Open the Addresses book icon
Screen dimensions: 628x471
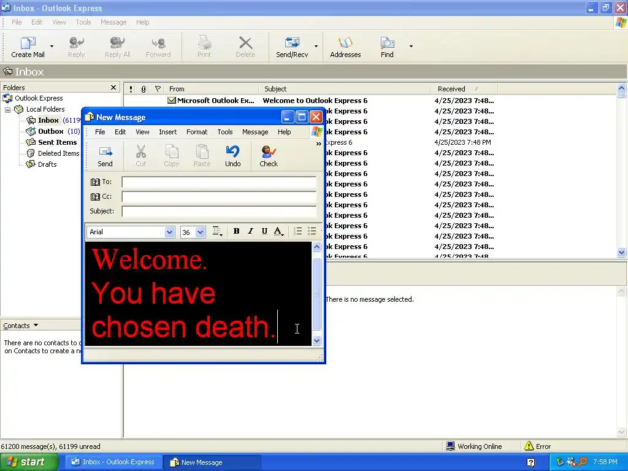coord(345,42)
